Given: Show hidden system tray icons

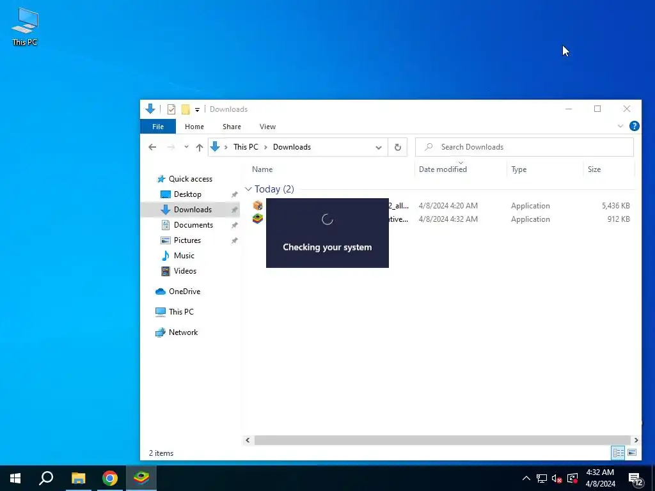Looking at the screenshot, I should [x=526, y=478].
